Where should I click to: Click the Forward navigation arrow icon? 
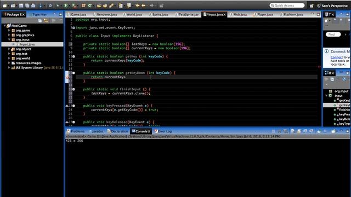(x=152, y=5)
